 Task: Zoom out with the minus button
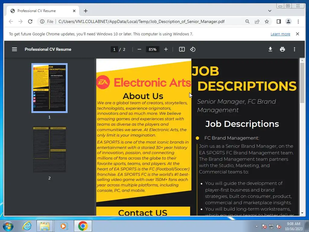[139, 49]
